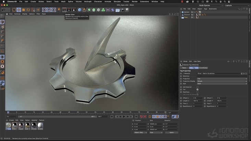Click the light bulb icon
Image resolution: width=251 pixels, height=141 pixels.
[127, 10]
